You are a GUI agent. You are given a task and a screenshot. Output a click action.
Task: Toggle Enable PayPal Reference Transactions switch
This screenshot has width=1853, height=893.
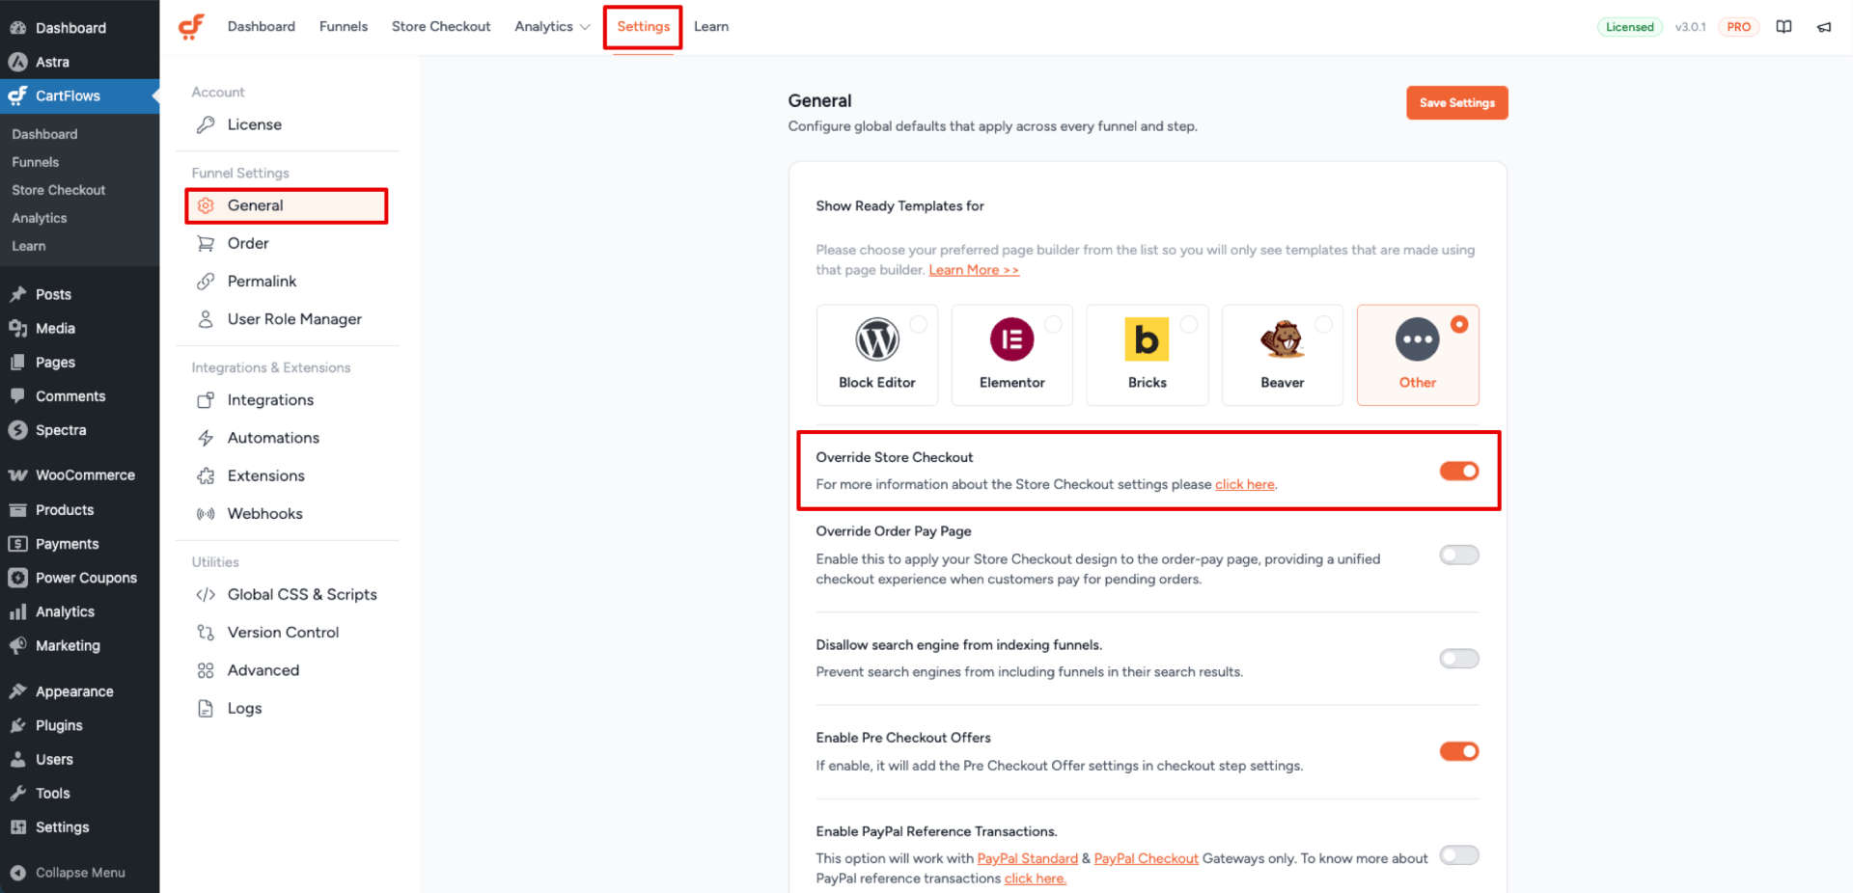(1459, 855)
